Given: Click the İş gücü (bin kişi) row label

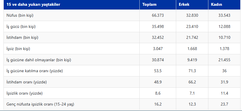Looking at the screenshot, I should [21, 26].
